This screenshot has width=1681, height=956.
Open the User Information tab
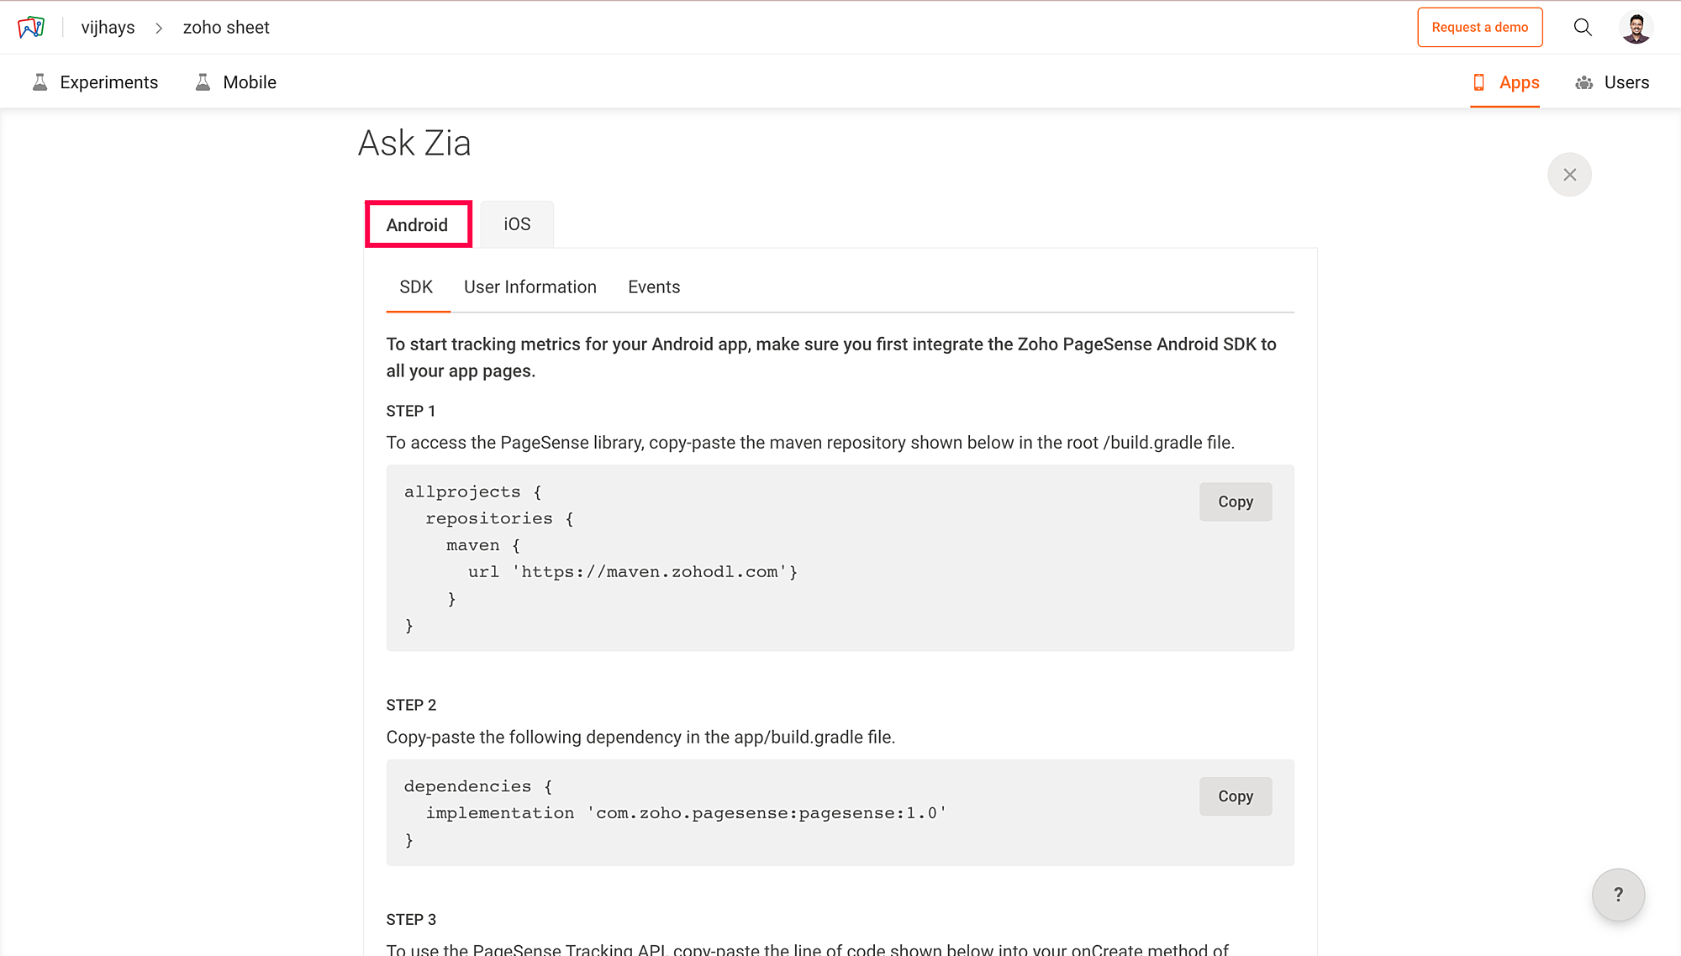(x=530, y=287)
